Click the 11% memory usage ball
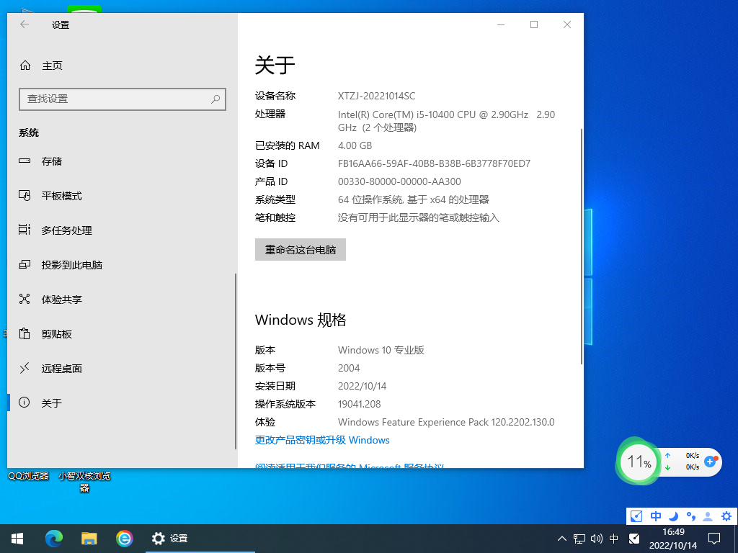Screen dimensions: 738x553 [637, 462]
